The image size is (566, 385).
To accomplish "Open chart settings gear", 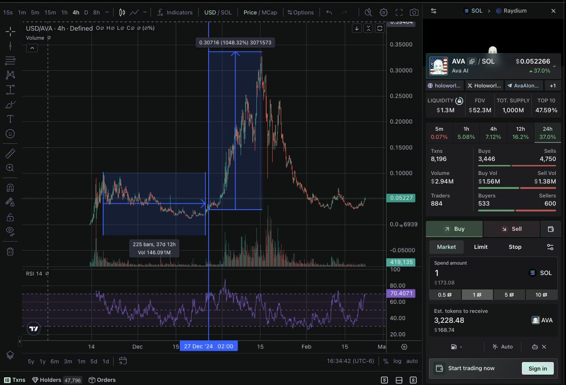I will point(384,12).
